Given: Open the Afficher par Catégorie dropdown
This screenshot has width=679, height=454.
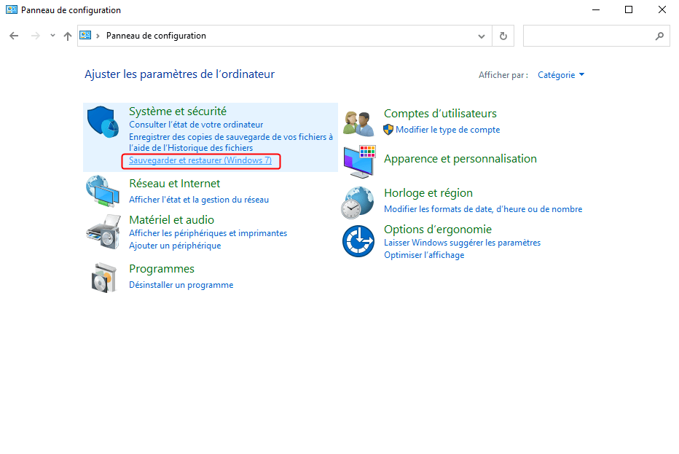Looking at the screenshot, I should coord(561,75).
